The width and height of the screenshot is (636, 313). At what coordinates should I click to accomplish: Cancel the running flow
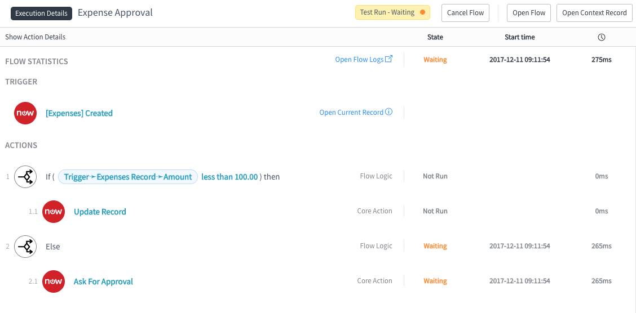coord(465,12)
